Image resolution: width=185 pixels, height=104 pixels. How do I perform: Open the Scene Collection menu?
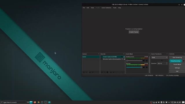[x=106, y=8]
